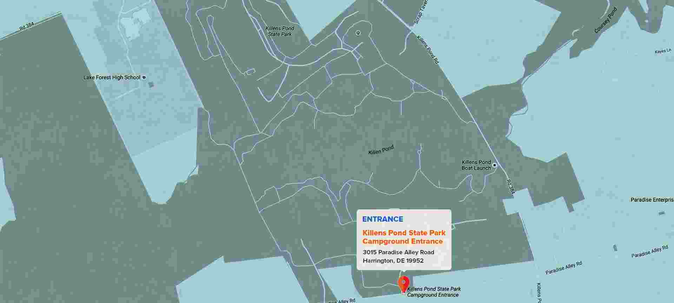Click the 3015 Paradise Alley Road address line
This screenshot has width=674, height=303.
(x=398, y=252)
